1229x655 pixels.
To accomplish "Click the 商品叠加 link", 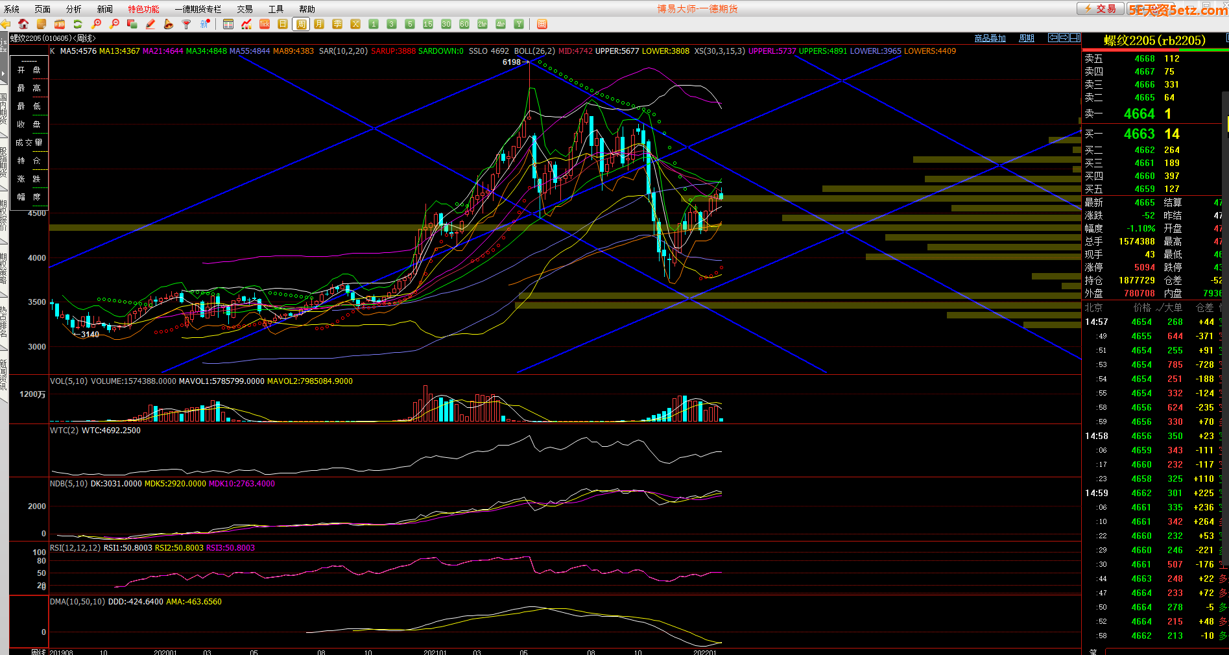I will [990, 38].
